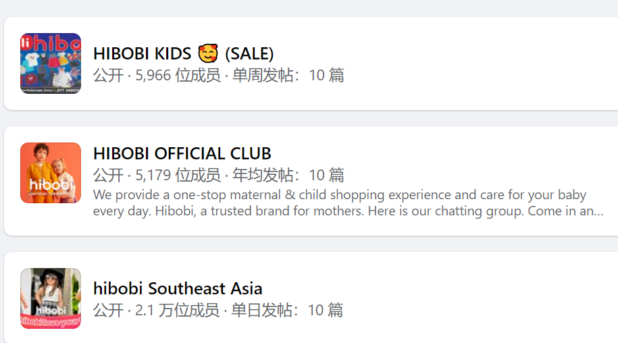Click 公开 label under HIBOBI OFFICIAL CLUB
618x343 pixels.
[108, 175]
